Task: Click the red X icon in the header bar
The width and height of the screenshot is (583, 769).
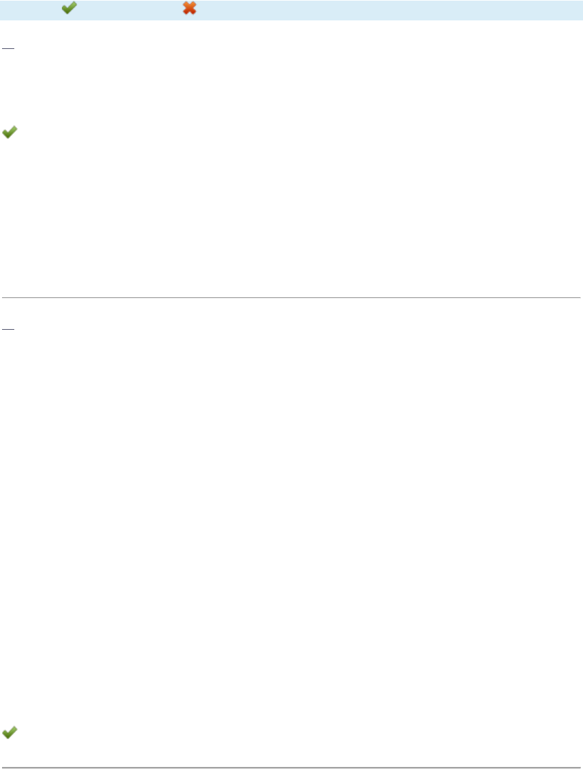Action: 190,9
